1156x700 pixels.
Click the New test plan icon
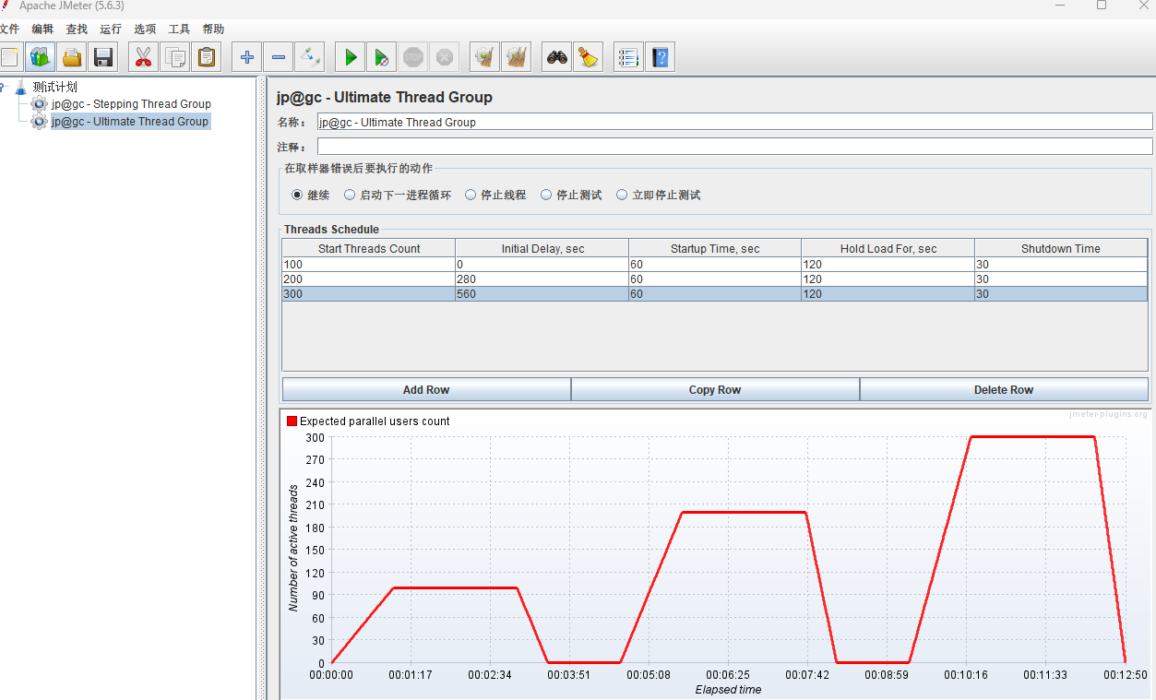tap(9, 57)
